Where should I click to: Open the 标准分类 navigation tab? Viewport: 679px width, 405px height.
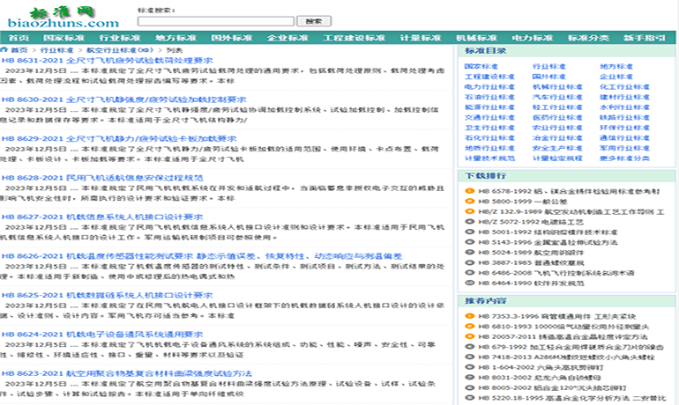[588, 39]
